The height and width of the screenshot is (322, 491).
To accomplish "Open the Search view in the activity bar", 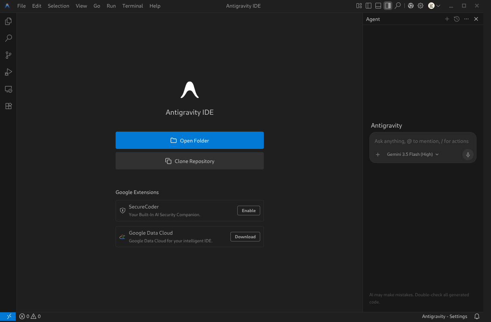I will [8, 38].
